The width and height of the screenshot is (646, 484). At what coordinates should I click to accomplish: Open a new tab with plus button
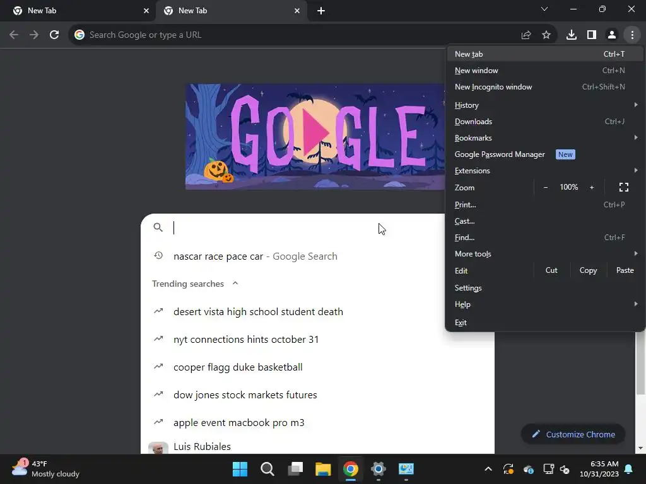pyautogui.click(x=321, y=11)
